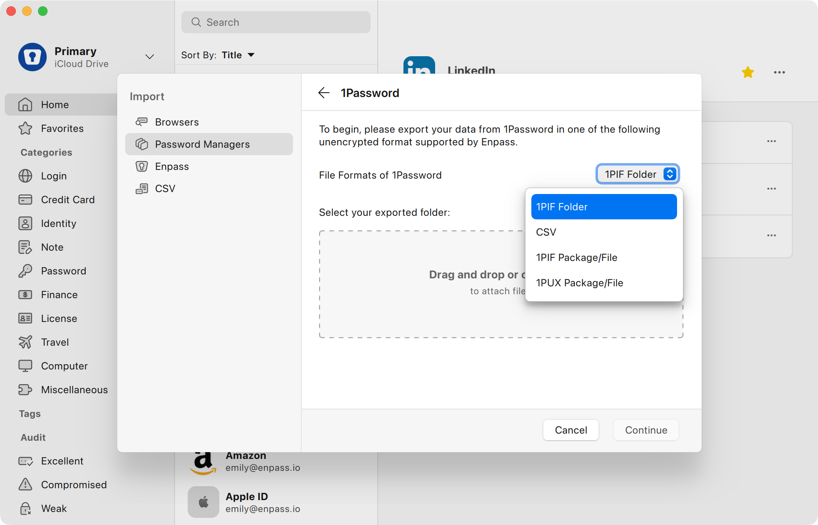
Task: Select Browsers in the Import list
Action: pyautogui.click(x=209, y=122)
